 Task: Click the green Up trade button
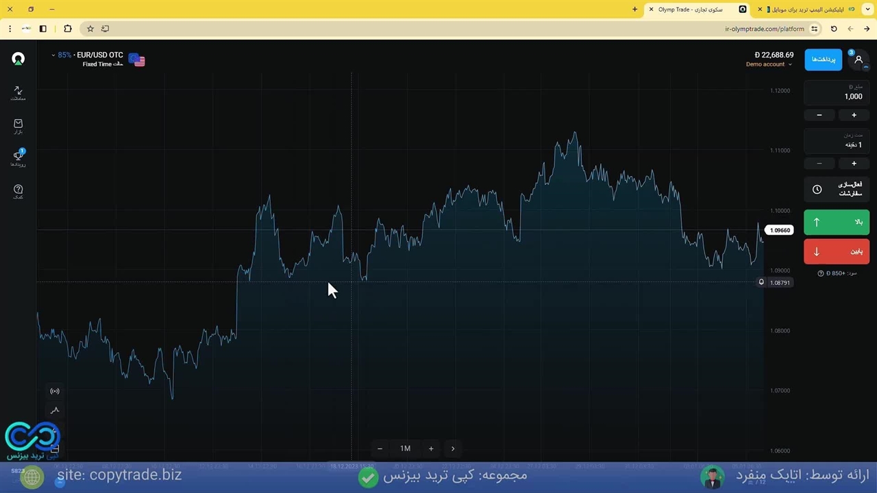coord(837,222)
